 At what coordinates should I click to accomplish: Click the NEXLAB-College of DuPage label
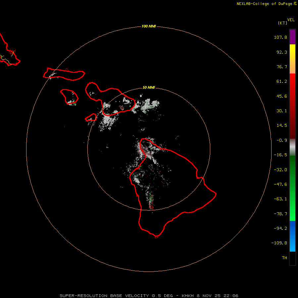point(264,4)
